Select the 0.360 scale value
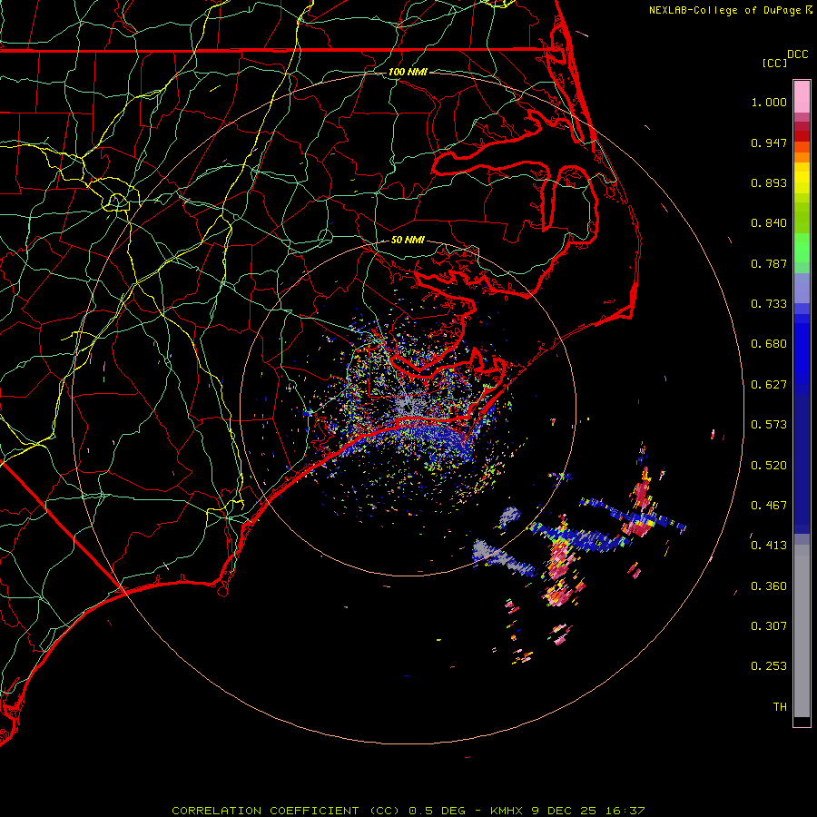817x817 pixels. tap(769, 586)
